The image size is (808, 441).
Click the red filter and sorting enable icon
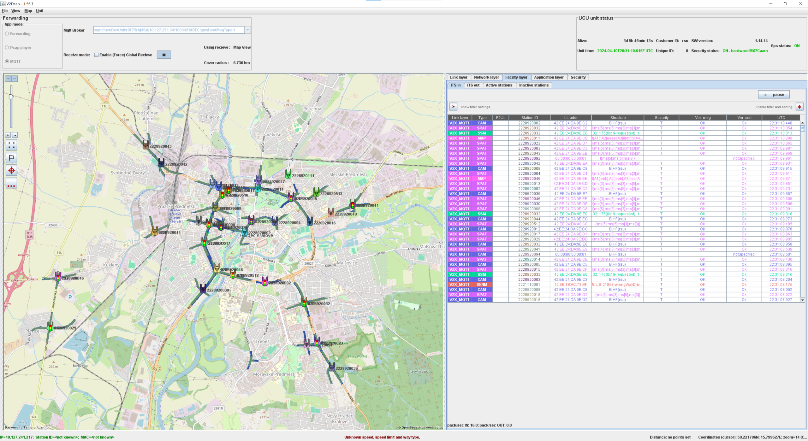click(799, 107)
